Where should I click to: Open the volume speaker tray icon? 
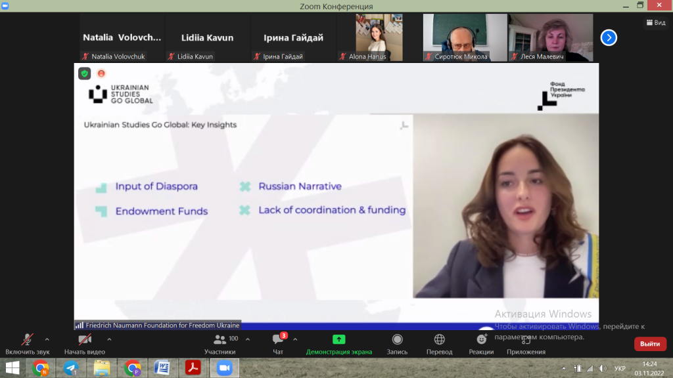pos(603,369)
